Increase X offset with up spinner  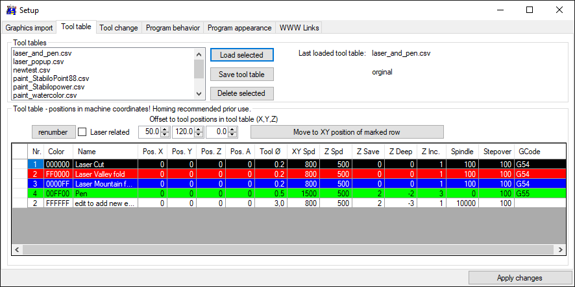pyautogui.click(x=165, y=130)
